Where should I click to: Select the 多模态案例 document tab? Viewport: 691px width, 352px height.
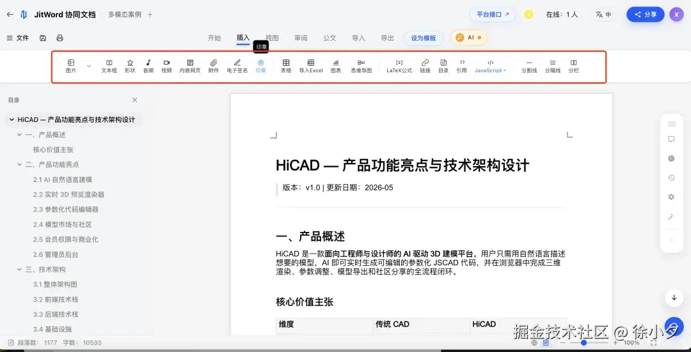(x=125, y=15)
